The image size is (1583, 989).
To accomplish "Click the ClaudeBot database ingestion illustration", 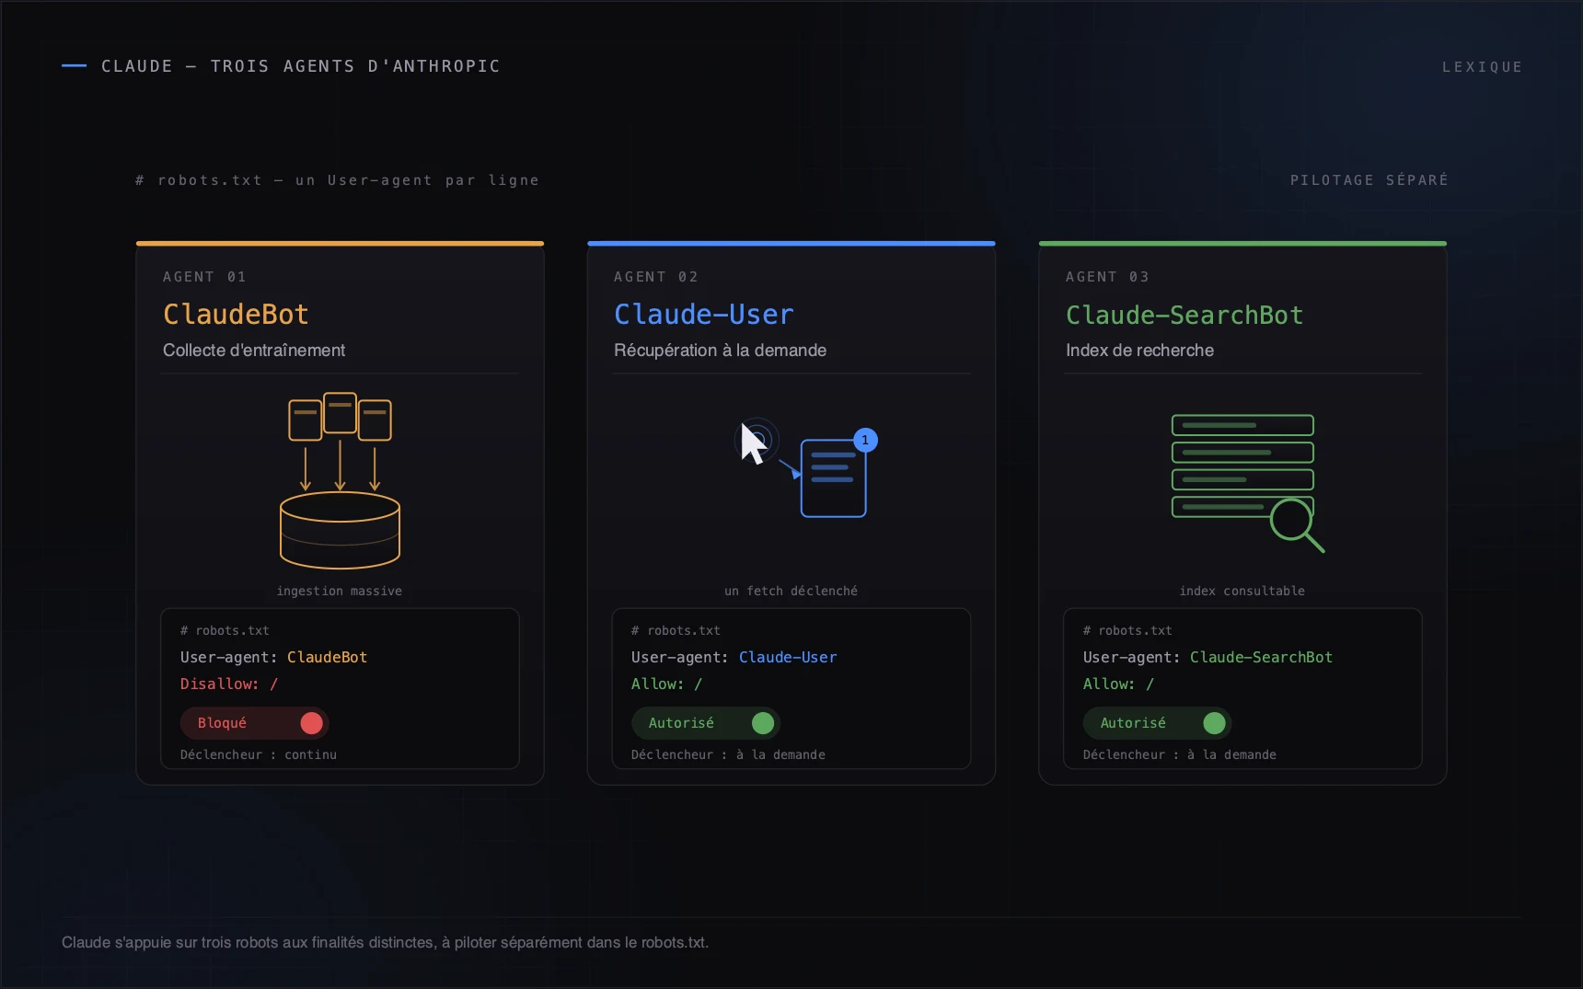I will click(x=340, y=480).
